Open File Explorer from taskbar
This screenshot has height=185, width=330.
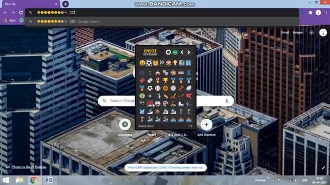click(x=20, y=180)
